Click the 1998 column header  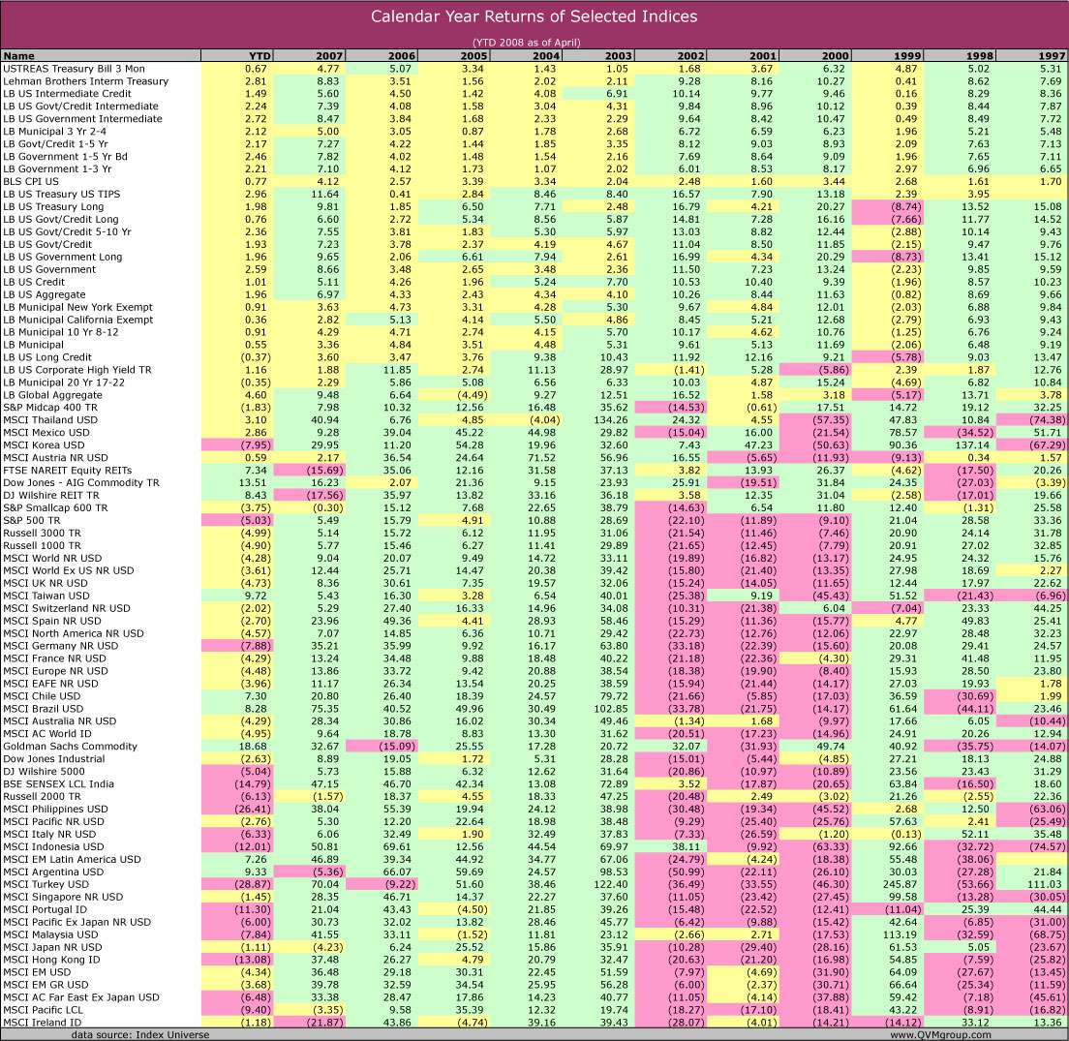(x=960, y=56)
